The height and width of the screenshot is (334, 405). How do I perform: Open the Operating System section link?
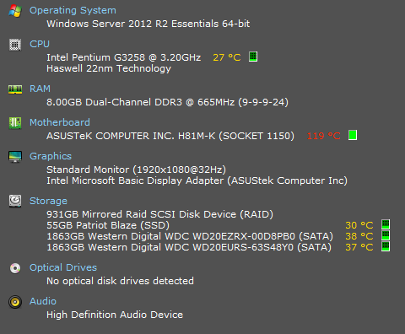tap(73, 11)
